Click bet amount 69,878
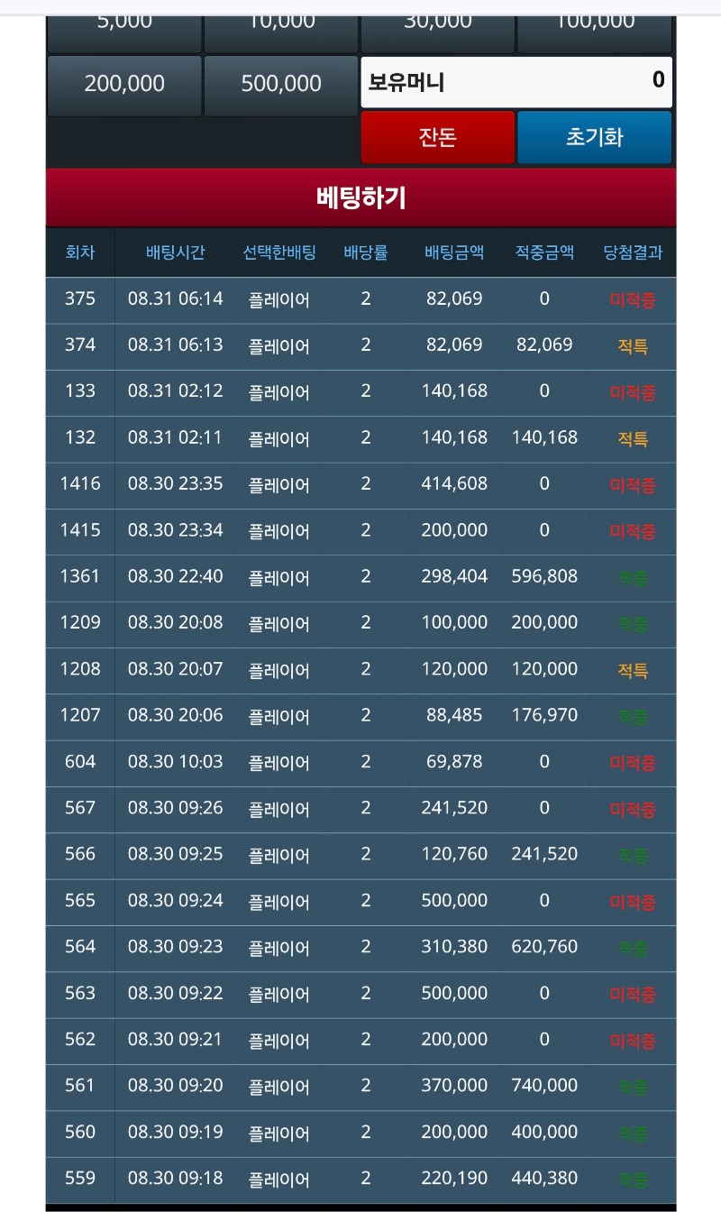721x1212 pixels. [454, 761]
